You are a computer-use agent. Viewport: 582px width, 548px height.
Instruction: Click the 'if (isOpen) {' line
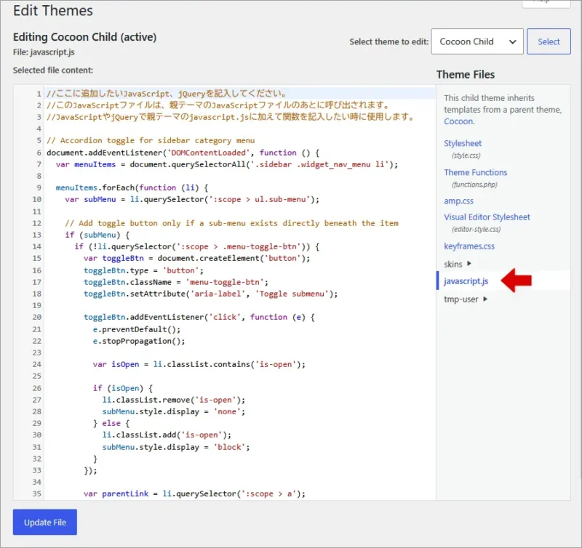pyautogui.click(x=122, y=388)
